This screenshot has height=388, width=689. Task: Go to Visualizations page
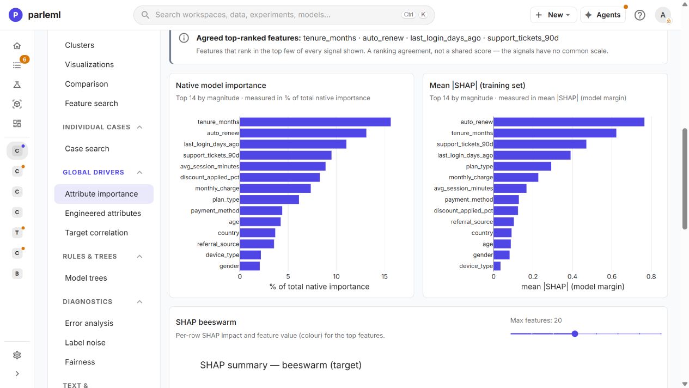89,64
